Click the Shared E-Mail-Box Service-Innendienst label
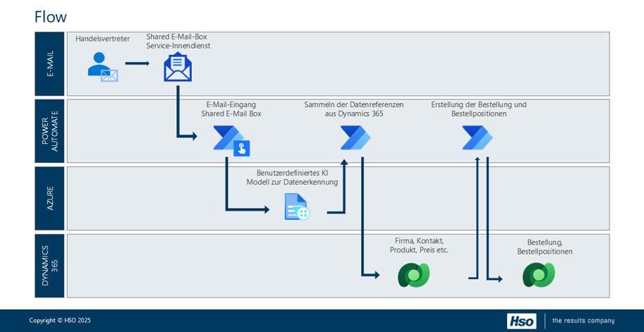The width and height of the screenshot is (644, 332). coord(178,42)
